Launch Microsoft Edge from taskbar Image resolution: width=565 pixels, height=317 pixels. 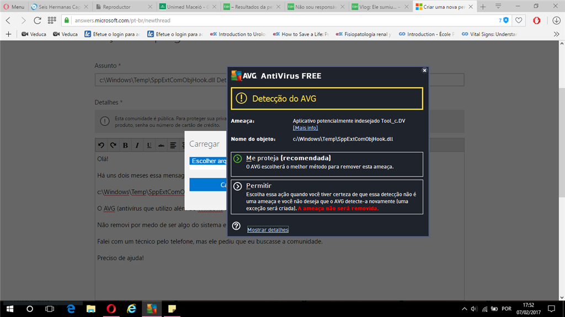click(x=71, y=309)
